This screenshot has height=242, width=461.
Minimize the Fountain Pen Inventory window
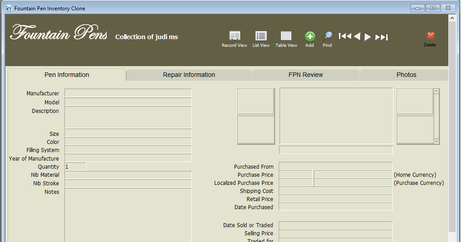tap(417, 8)
